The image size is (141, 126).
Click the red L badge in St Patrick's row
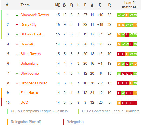point(127,34)
